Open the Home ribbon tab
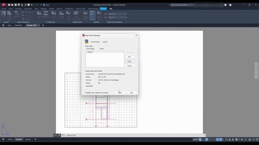This screenshot has height=145, width=259. (x=4, y=8)
